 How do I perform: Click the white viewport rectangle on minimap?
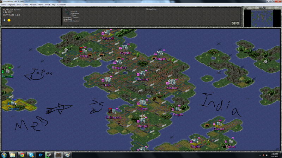(x=262, y=17)
